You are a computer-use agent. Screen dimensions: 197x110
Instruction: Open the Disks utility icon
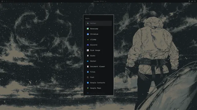tap(88, 56)
